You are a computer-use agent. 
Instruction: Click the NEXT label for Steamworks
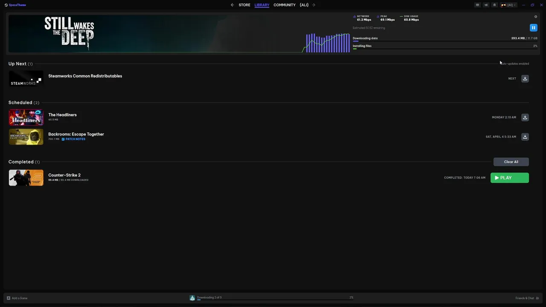512,78
